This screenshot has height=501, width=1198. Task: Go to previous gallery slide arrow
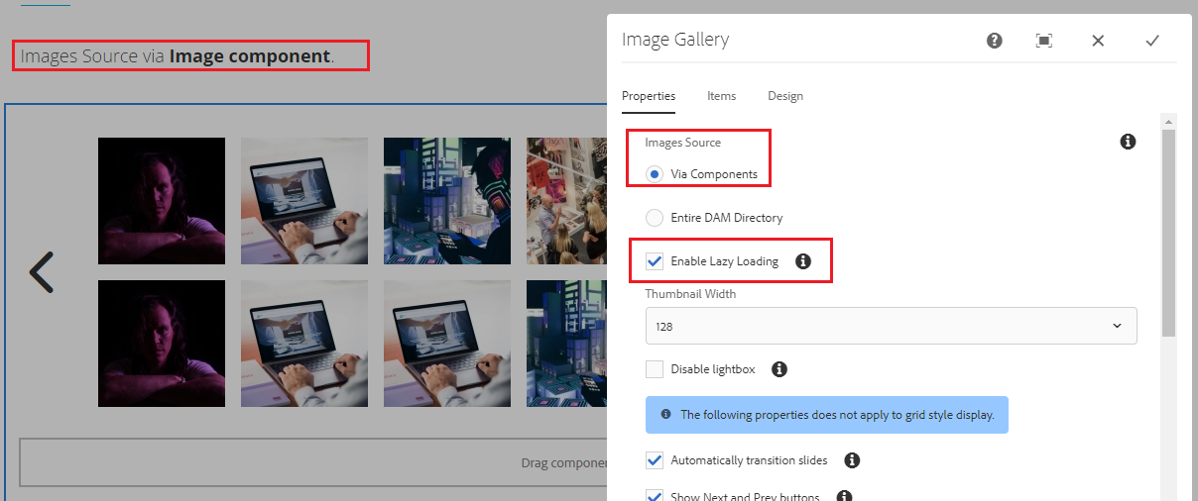(x=41, y=272)
